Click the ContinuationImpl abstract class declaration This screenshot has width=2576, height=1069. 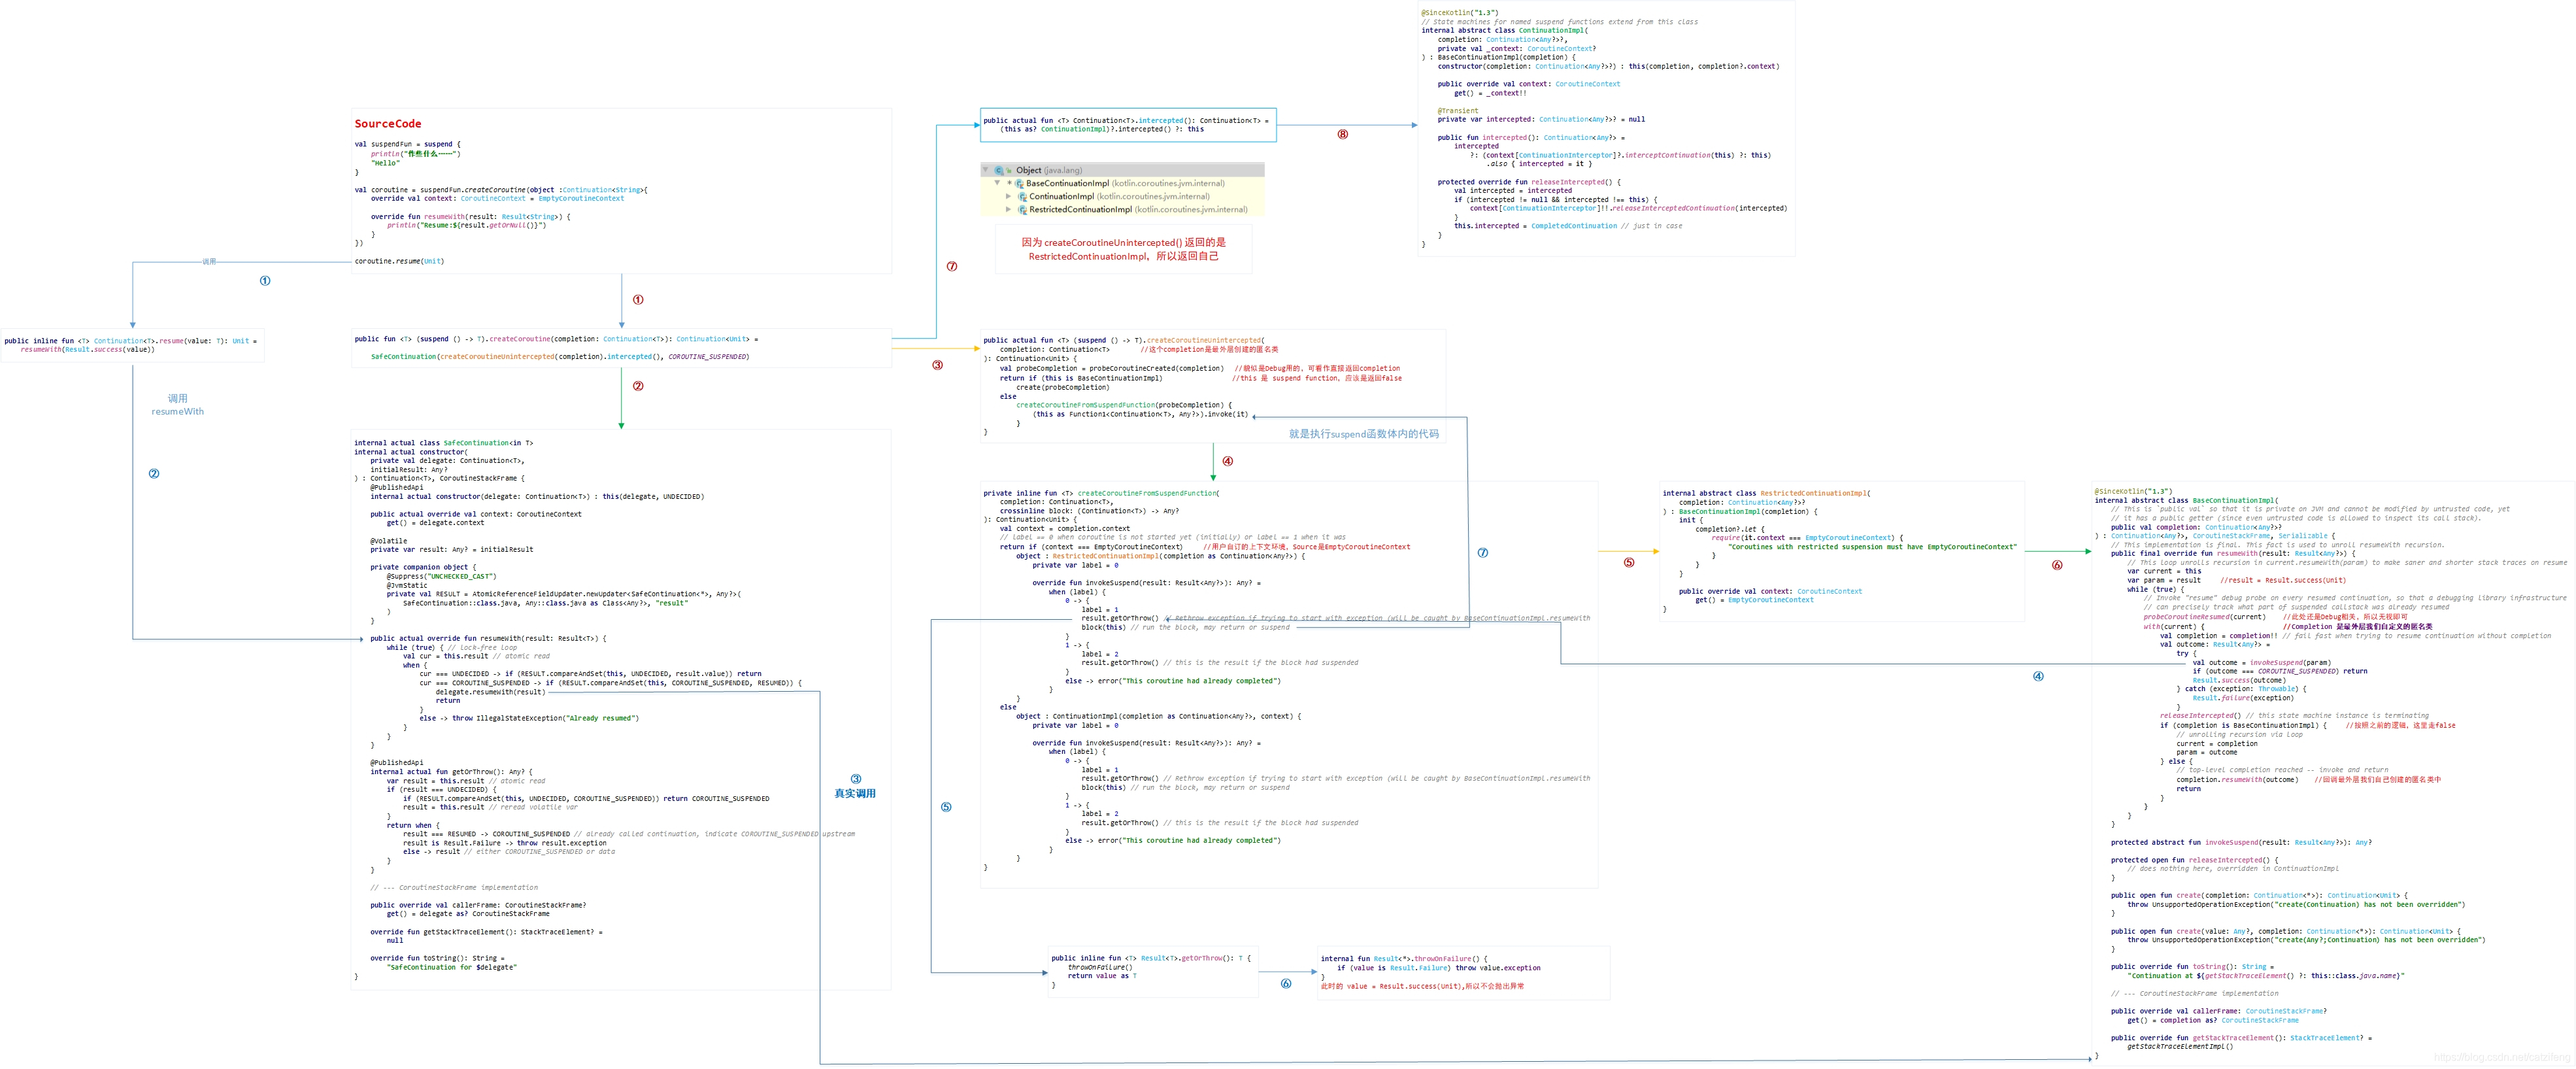(x=1504, y=30)
